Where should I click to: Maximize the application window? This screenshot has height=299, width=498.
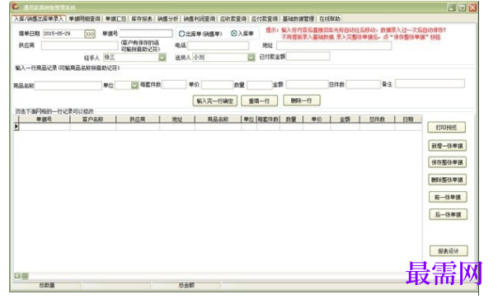(462, 7)
